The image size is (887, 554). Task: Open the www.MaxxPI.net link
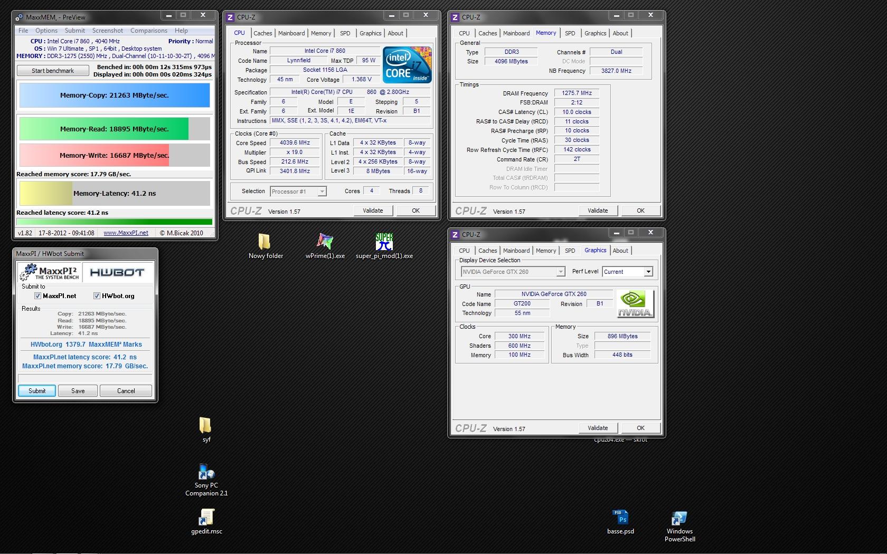126,233
